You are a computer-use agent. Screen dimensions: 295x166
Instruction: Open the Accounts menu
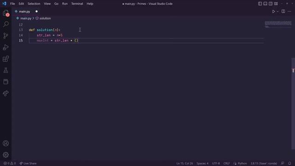6,143
